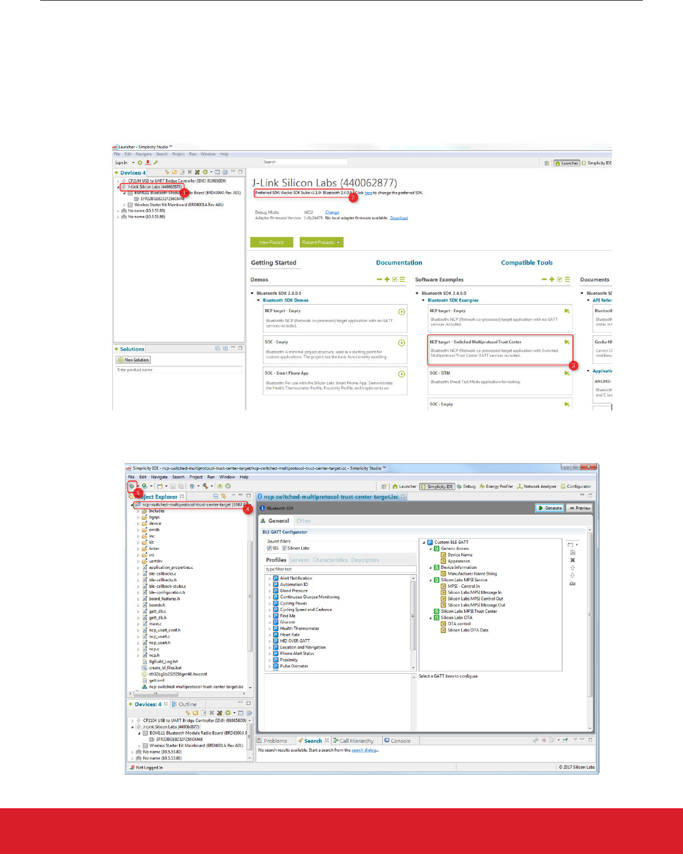683x854 pixels.
Task: Expand all in Demos section (plus icon)
Action: tap(387, 280)
